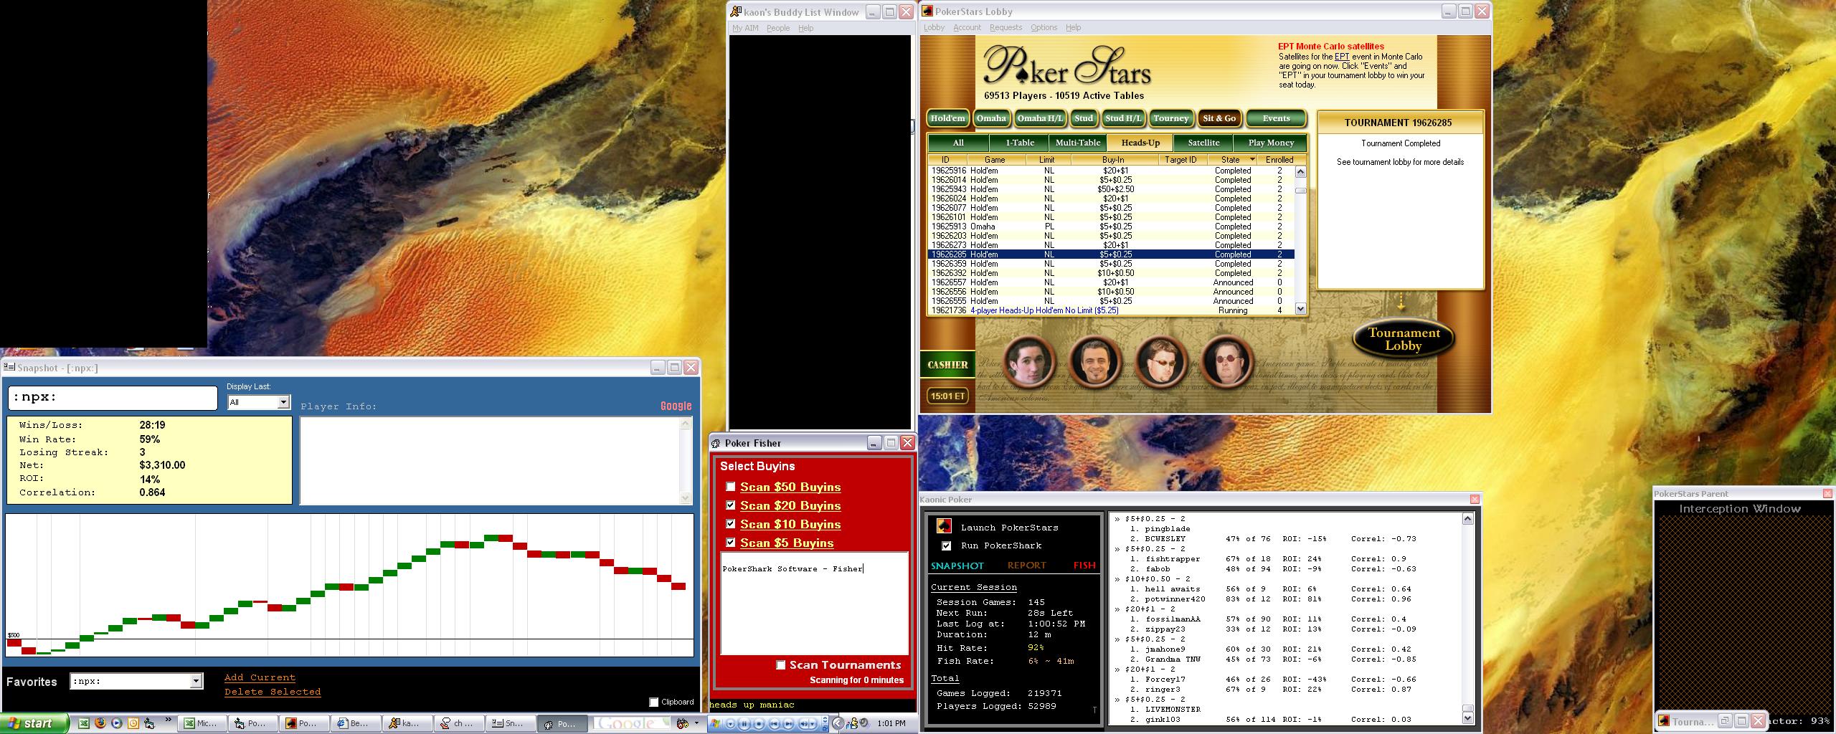Open Firefox from the quick launch bar
This screenshot has width=1836, height=734.
pos(100,723)
